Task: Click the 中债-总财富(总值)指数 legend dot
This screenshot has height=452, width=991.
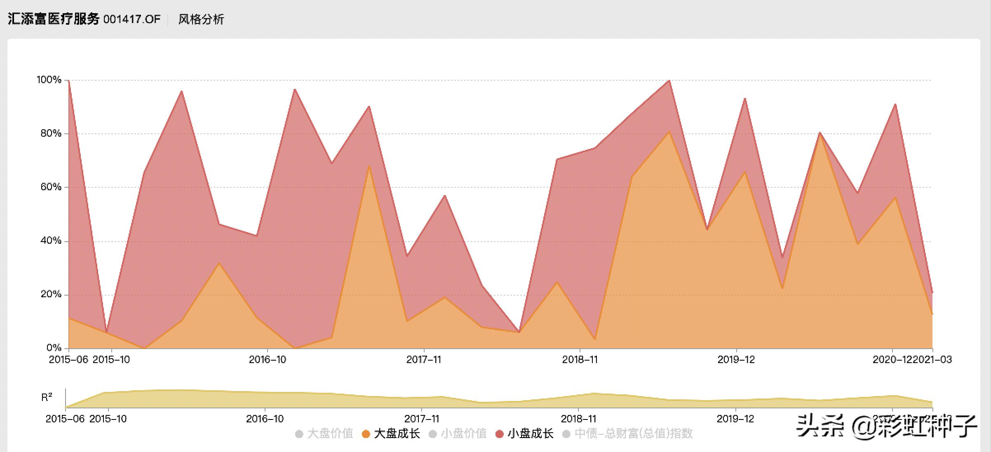Action: point(566,434)
